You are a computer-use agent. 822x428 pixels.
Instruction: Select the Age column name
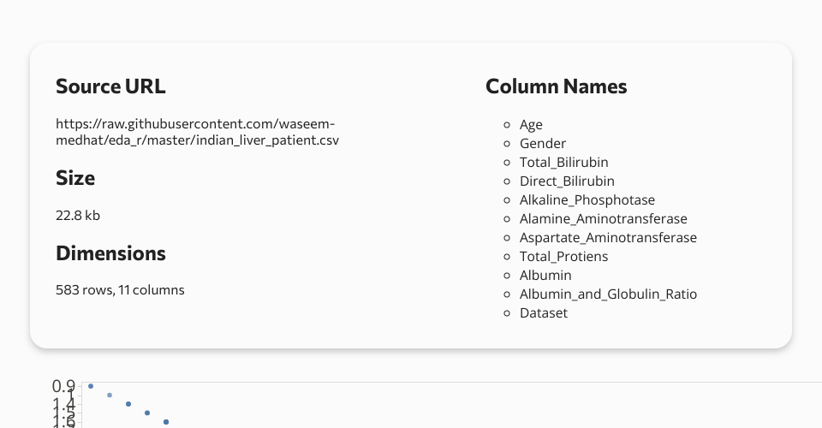click(531, 125)
